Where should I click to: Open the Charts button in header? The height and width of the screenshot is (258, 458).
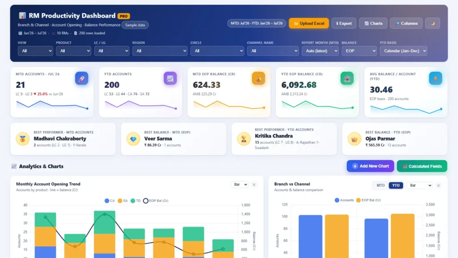tap(373, 23)
